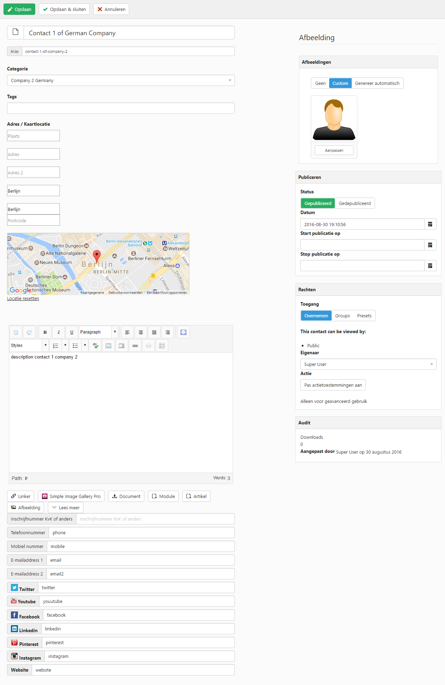Image resolution: width=445 pixels, height=685 pixels.
Task: Choose Genereer automatisch image option
Action: (x=377, y=83)
